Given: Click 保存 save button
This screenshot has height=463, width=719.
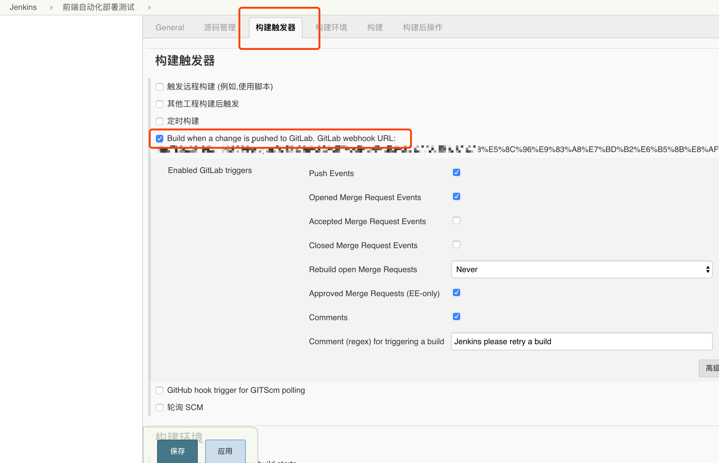Looking at the screenshot, I should coord(177,451).
